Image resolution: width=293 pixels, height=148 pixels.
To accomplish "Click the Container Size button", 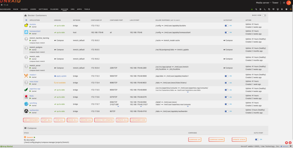I will click(x=138, y=120).
